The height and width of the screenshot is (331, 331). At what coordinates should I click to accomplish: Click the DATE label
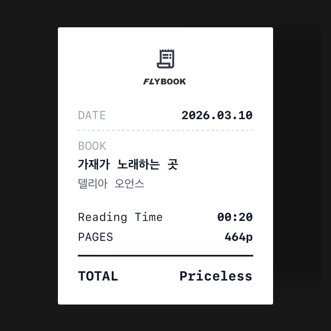[92, 115]
